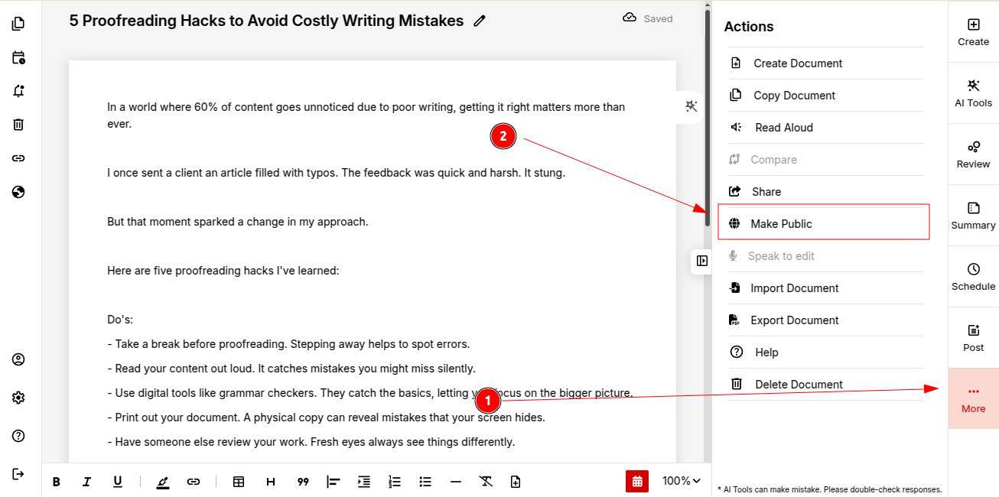
Task: Click the logout icon at bottom left
Action: 18,474
